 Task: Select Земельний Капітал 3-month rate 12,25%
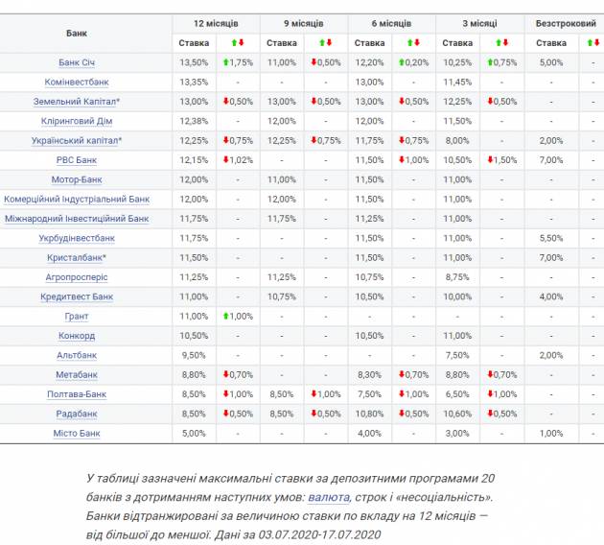457,102
